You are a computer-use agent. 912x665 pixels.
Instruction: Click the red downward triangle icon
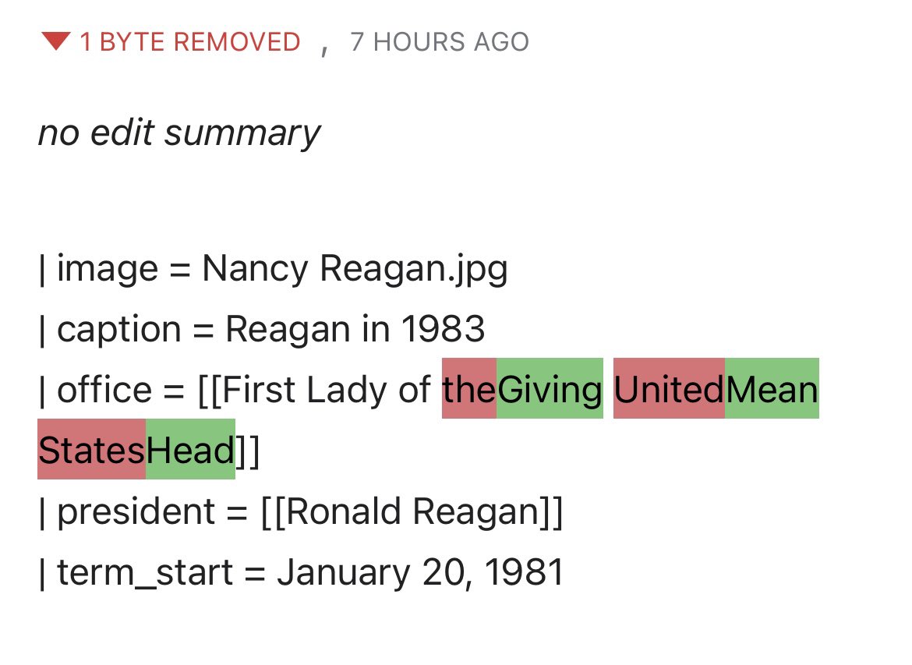point(57,41)
